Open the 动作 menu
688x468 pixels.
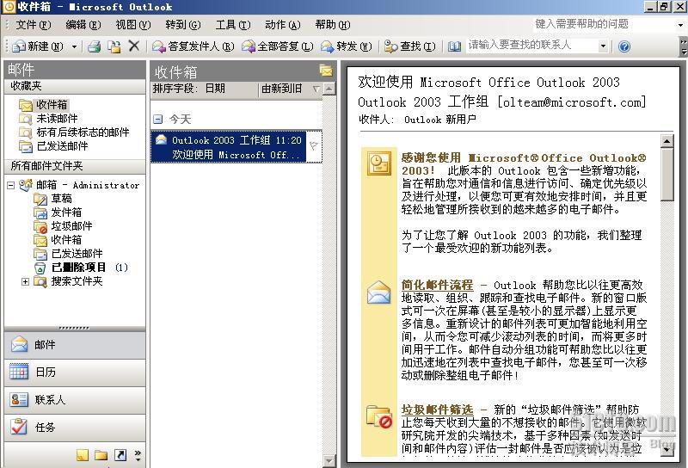[282, 25]
